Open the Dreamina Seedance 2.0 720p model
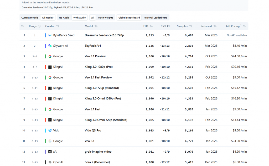Viewport: 269px width, 166px height. pyautogui.click(x=104, y=35)
